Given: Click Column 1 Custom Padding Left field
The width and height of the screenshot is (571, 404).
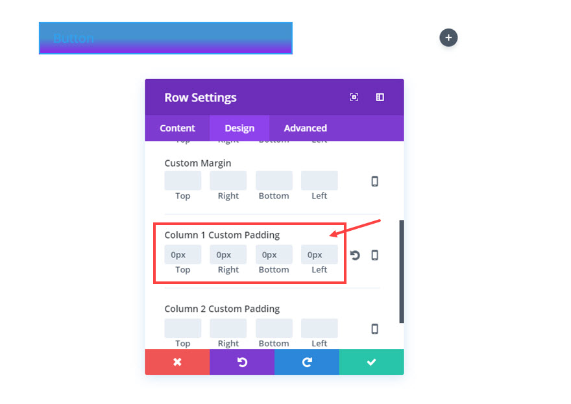Looking at the screenshot, I should 319,255.
